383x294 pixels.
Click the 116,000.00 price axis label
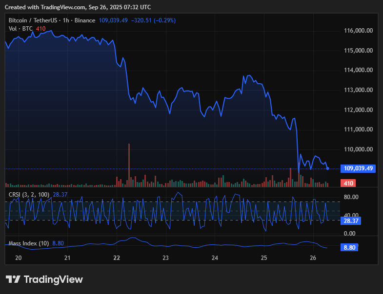tap(358, 30)
